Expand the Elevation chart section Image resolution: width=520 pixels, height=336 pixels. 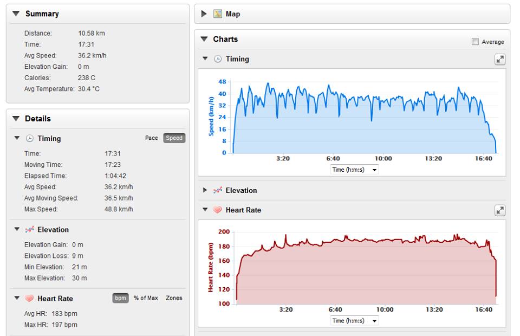[x=205, y=190]
